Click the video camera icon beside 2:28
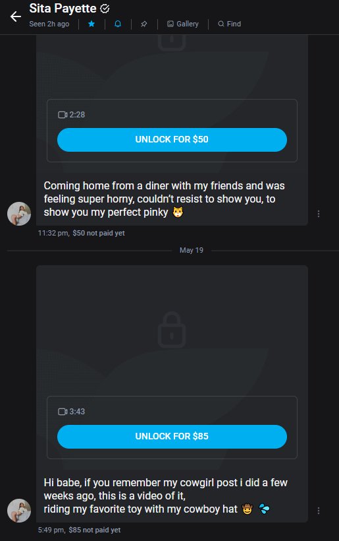339x541 pixels. point(63,115)
